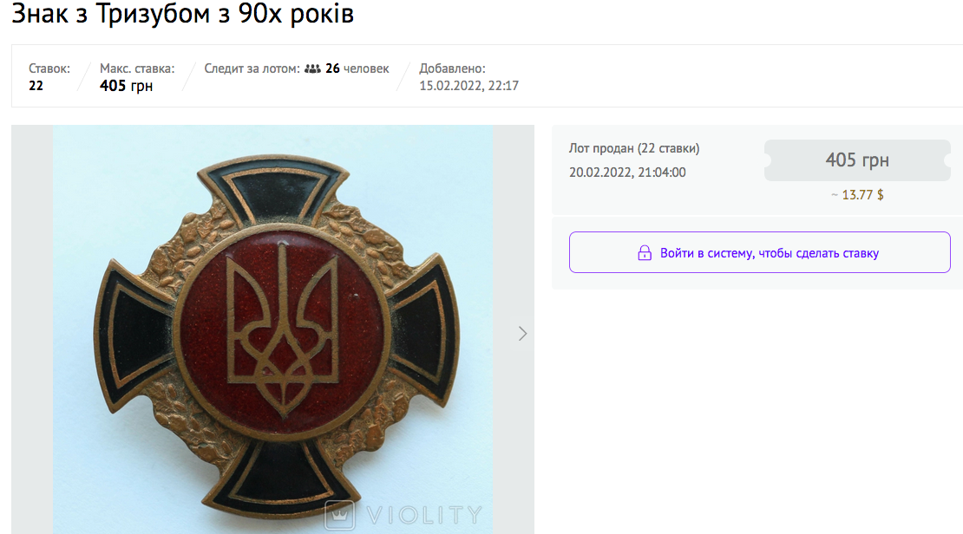Click the '26 человек' followers count

click(357, 68)
